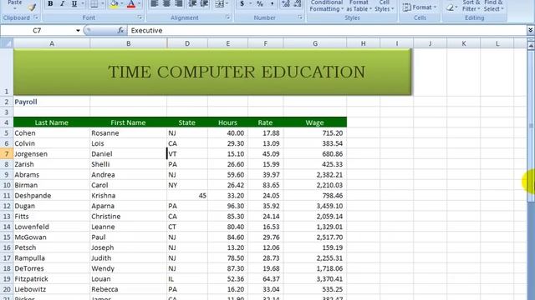Open Cell Styles gallery
Viewport: 535px width, 300px height.
(385, 6)
